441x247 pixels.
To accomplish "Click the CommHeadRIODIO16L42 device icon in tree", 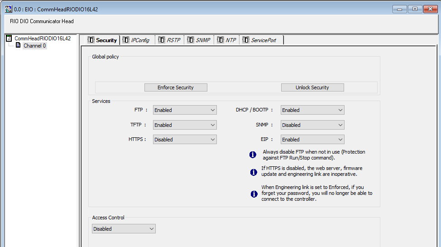I will pyautogui.click(x=9, y=39).
